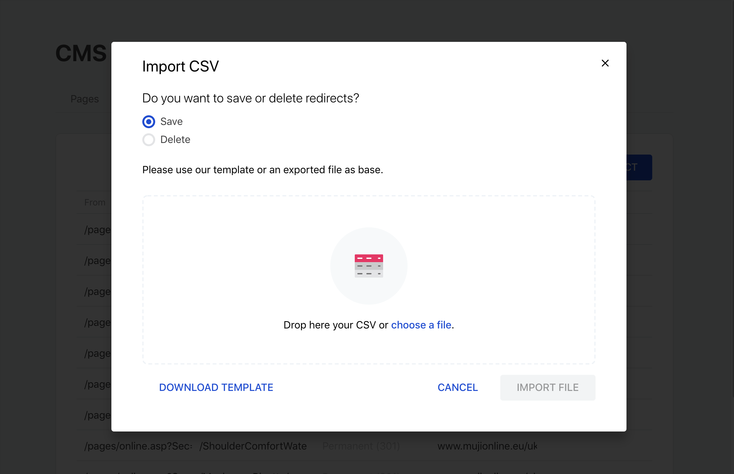Click the www.mujionline.eu/uk domain cell
The height and width of the screenshot is (474, 734).
[487, 446]
